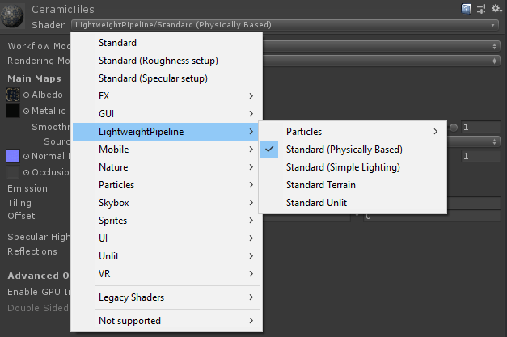Click the Metallic texture slot
The width and height of the screenshot is (507, 337).
pyautogui.click(x=13, y=111)
